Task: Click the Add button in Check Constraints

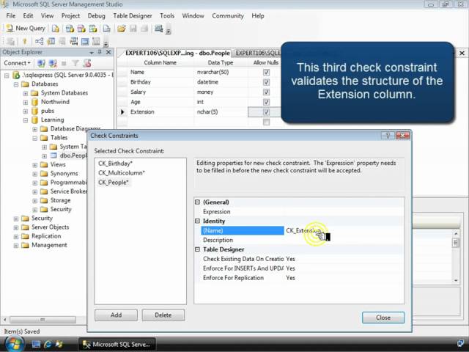Action: coord(116,315)
